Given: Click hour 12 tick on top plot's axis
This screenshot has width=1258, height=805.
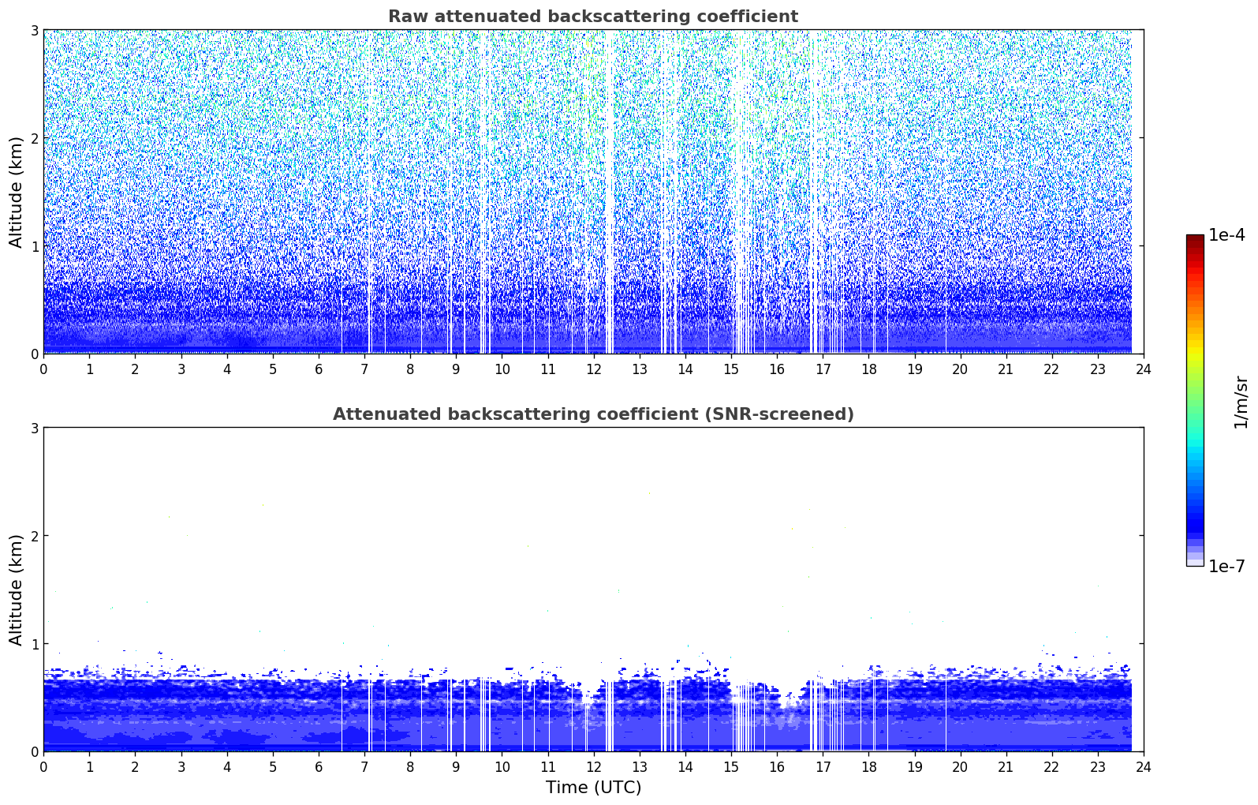Looking at the screenshot, I should coord(593,369).
